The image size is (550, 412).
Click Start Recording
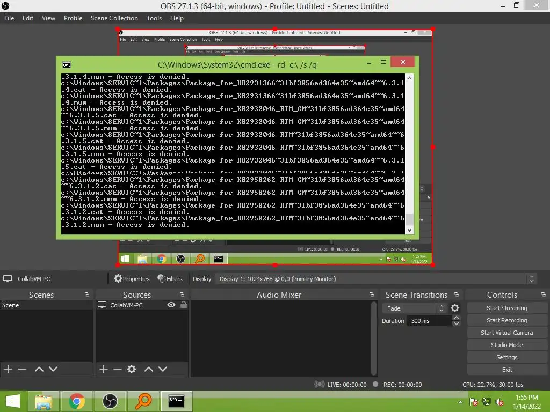point(507,320)
